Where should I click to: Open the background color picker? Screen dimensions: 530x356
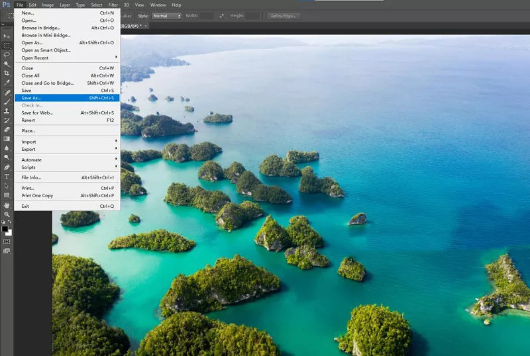10,233
